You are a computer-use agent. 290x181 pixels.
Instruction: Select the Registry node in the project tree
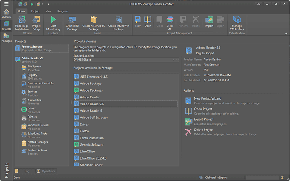pos(32,75)
